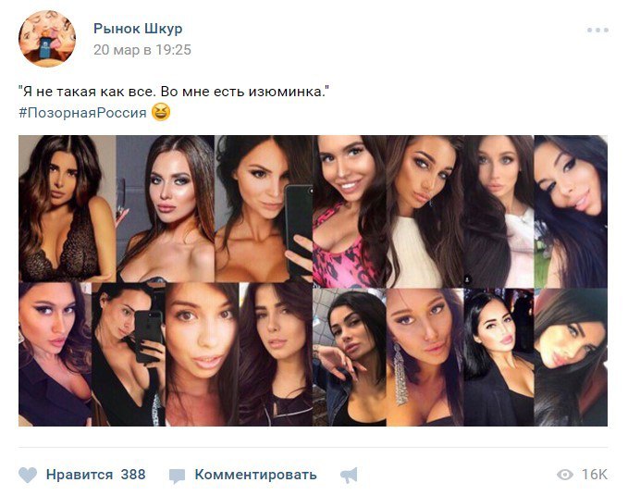This screenshot has width=628, height=495.
Task: Open the three-dots post options menu
Action: click(x=597, y=30)
